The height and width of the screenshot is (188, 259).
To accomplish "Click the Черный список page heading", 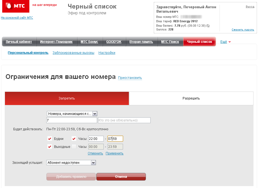I will click(x=92, y=7).
